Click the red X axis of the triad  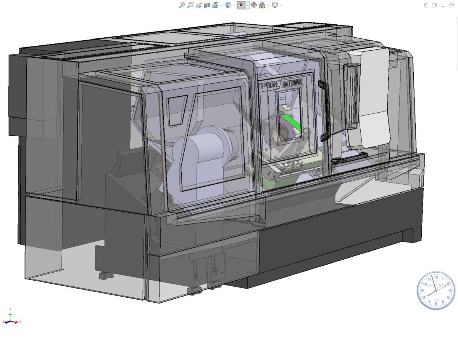pos(15,322)
